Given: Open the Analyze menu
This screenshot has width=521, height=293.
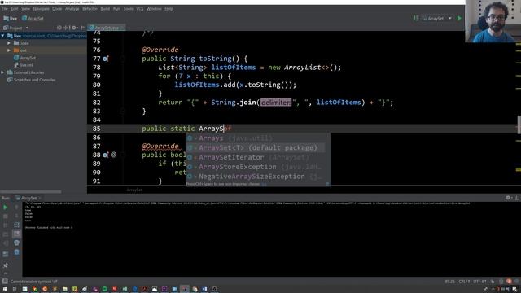Looking at the screenshot, I should [x=72, y=9].
